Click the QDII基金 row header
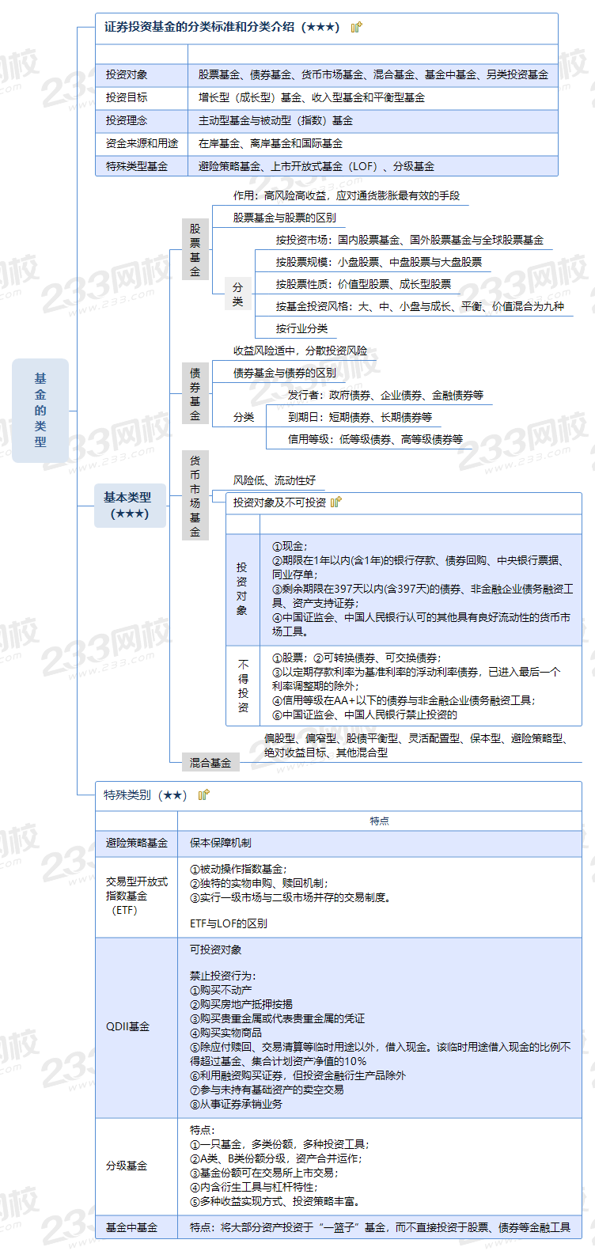595x1251 pixels. [x=136, y=1026]
